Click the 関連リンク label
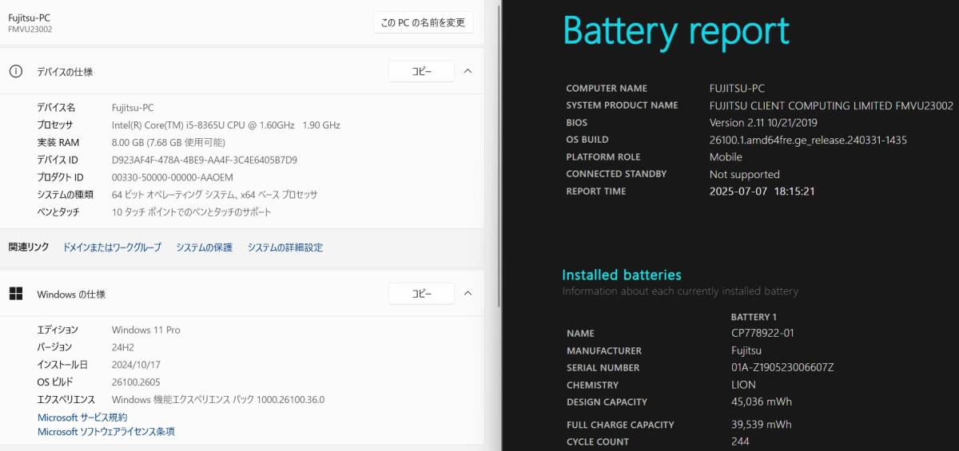Screen dimensions: 959x451 [x=28, y=247]
